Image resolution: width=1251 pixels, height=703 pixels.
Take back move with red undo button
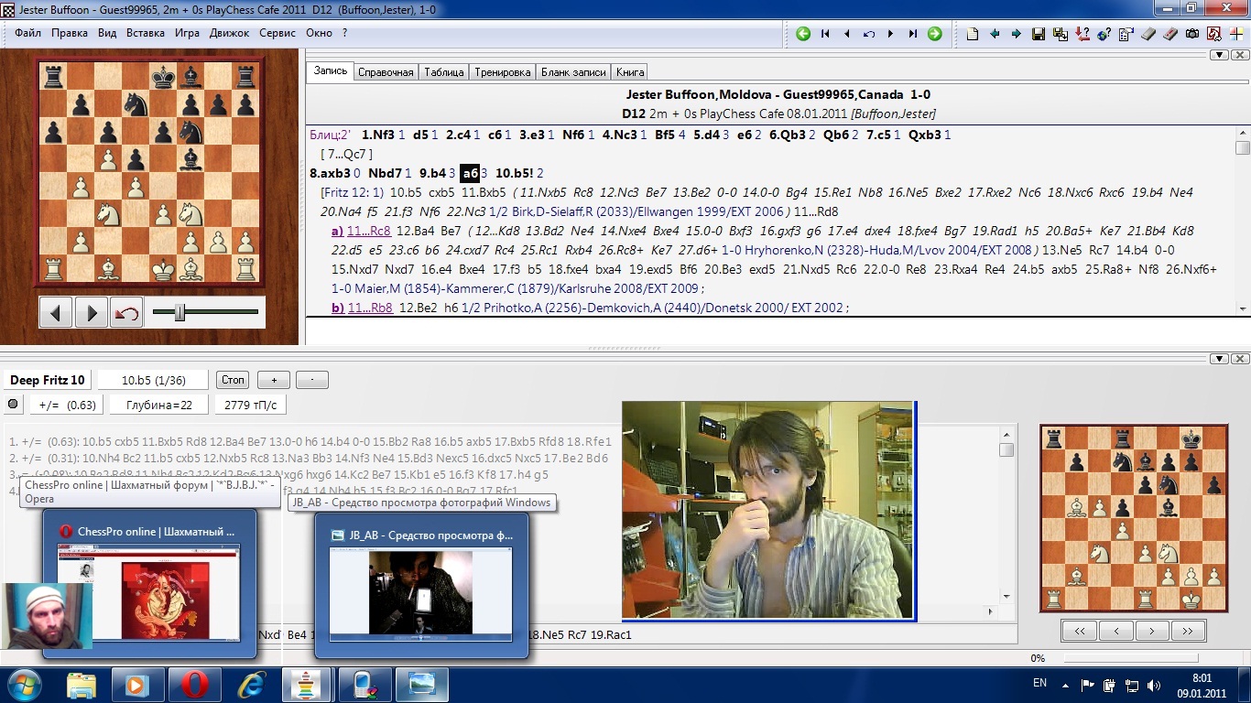[126, 314]
